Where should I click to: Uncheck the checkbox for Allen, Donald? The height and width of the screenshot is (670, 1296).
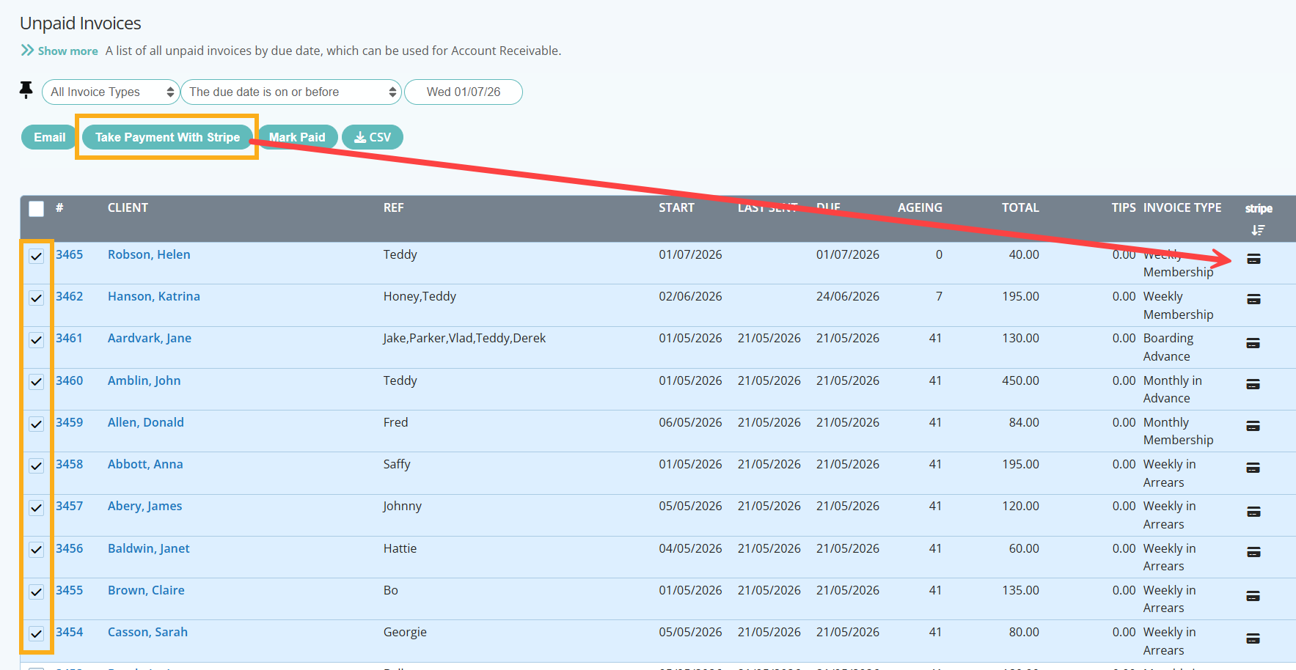click(x=36, y=424)
